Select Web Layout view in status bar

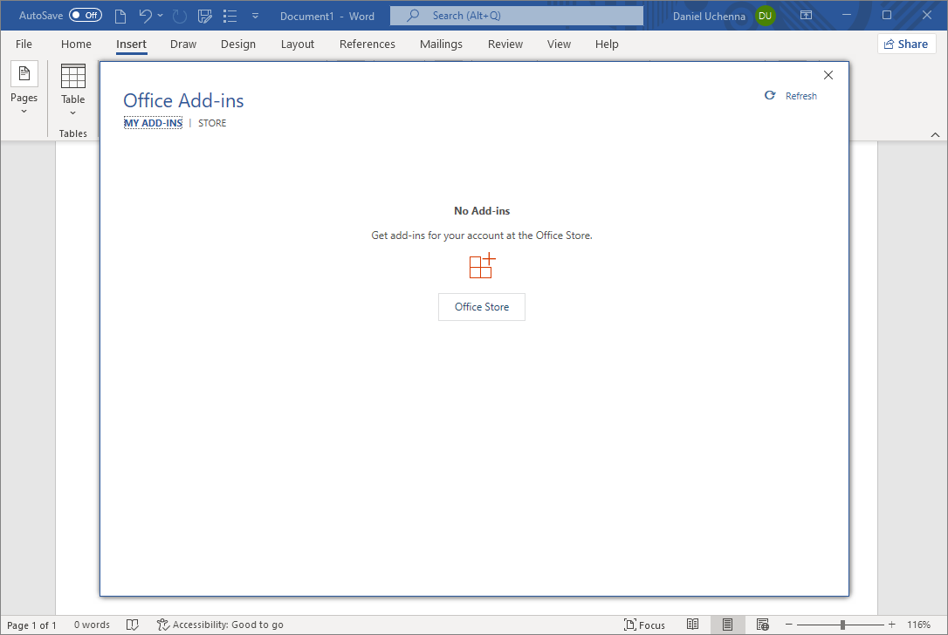pos(762,624)
